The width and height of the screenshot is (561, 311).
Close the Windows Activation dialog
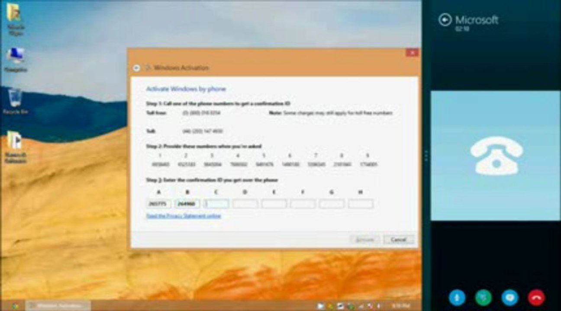pos(412,53)
